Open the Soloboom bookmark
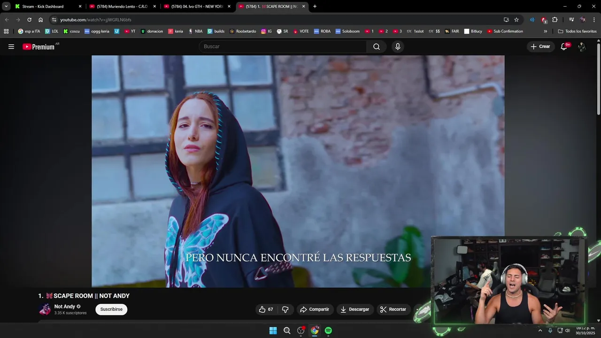This screenshot has width=601, height=338. tap(347, 31)
